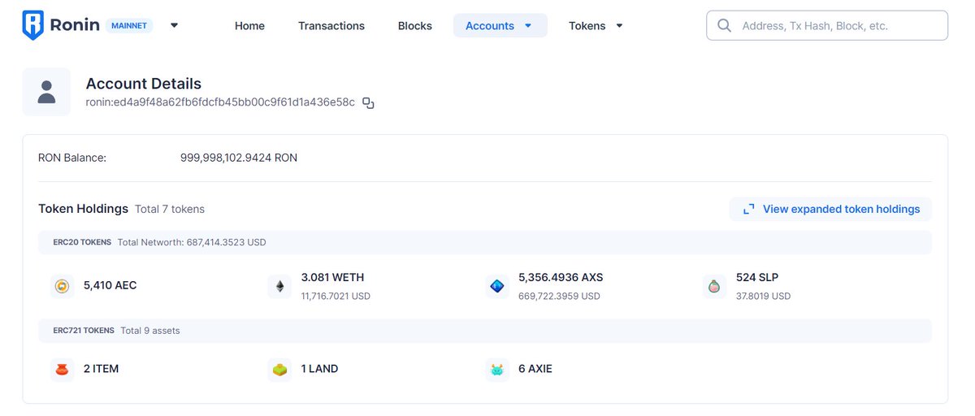The height and width of the screenshot is (416, 975).
Task: Go to the Home page
Action: [x=249, y=26]
